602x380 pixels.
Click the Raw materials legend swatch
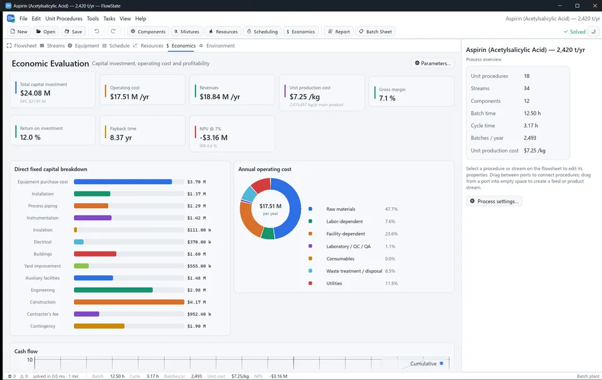tap(310, 209)
